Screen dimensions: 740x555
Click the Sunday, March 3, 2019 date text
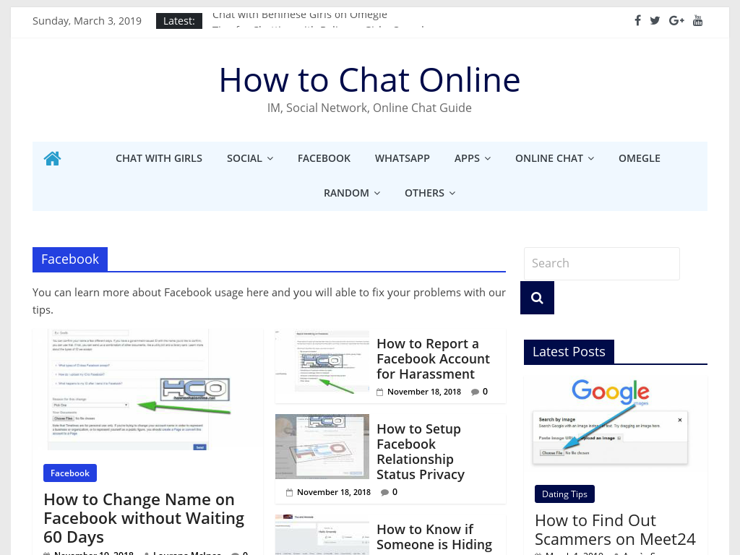pyautogui.click(x=87, y=21)
